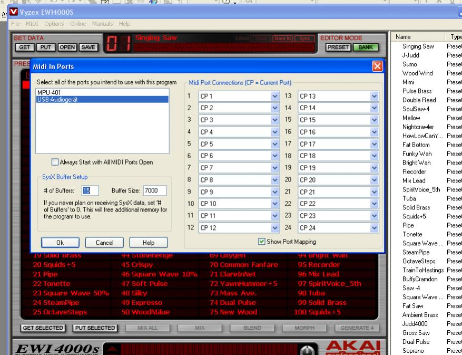The height and width of the screenshot is (355, 462).
Task: Expand the CP 18 port connection dropdown
Action: coord(374,156)
